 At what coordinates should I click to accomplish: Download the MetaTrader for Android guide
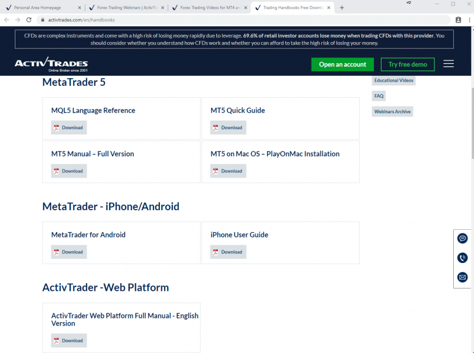click(x=69, y=252)
